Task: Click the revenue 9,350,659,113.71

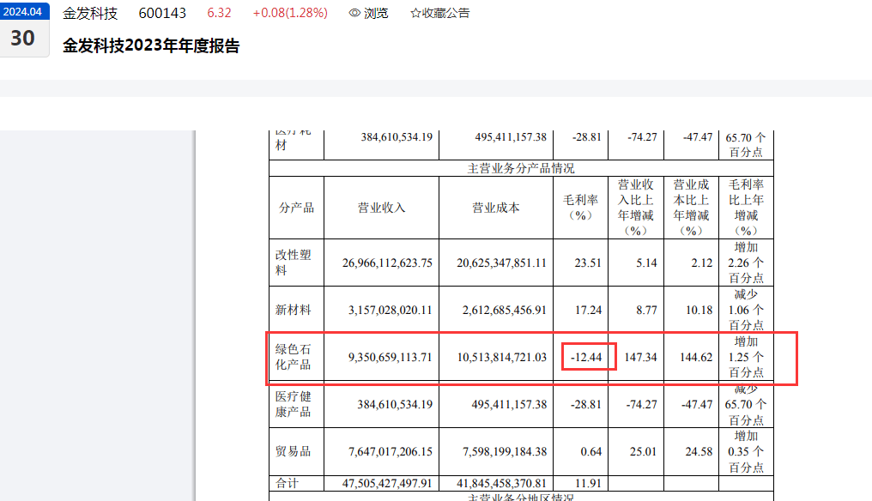Action: 391,358
